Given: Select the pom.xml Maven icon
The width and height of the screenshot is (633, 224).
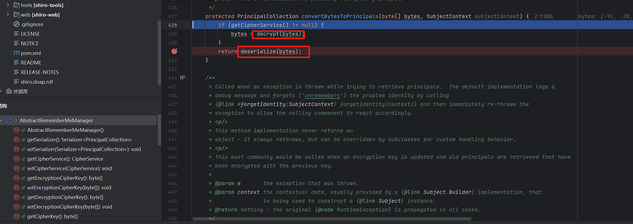Looking at the screenshot, I should point(17,53).
